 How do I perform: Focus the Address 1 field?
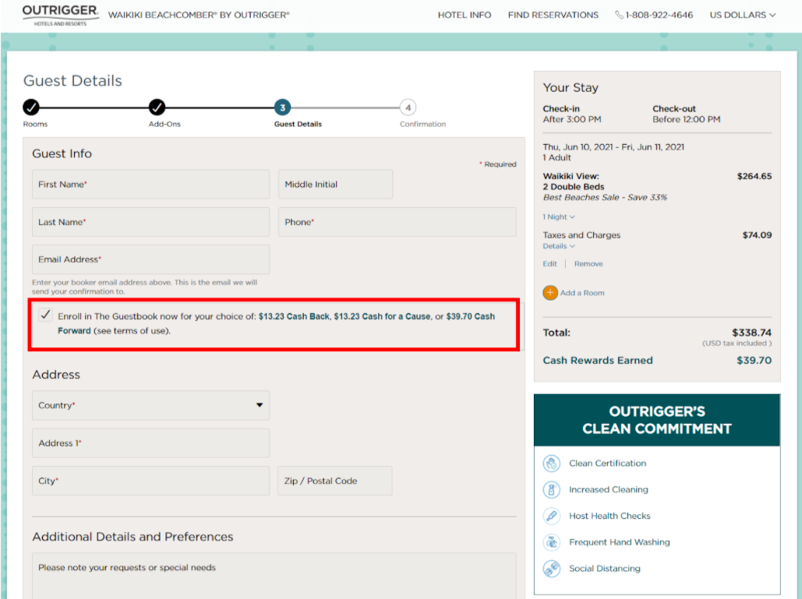pyautogui.click(x=150, y=443)
